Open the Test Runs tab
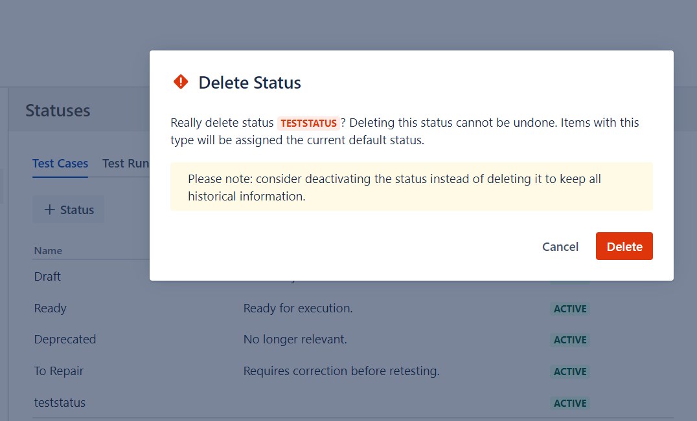 point(126,164)
